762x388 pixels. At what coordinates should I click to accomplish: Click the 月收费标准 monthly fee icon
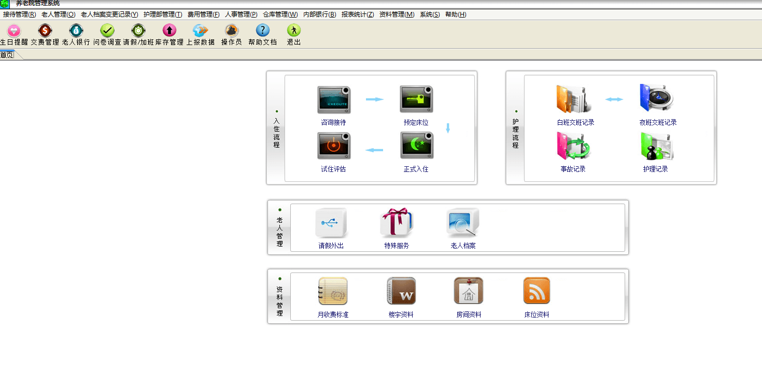click(x=333, y=291)
